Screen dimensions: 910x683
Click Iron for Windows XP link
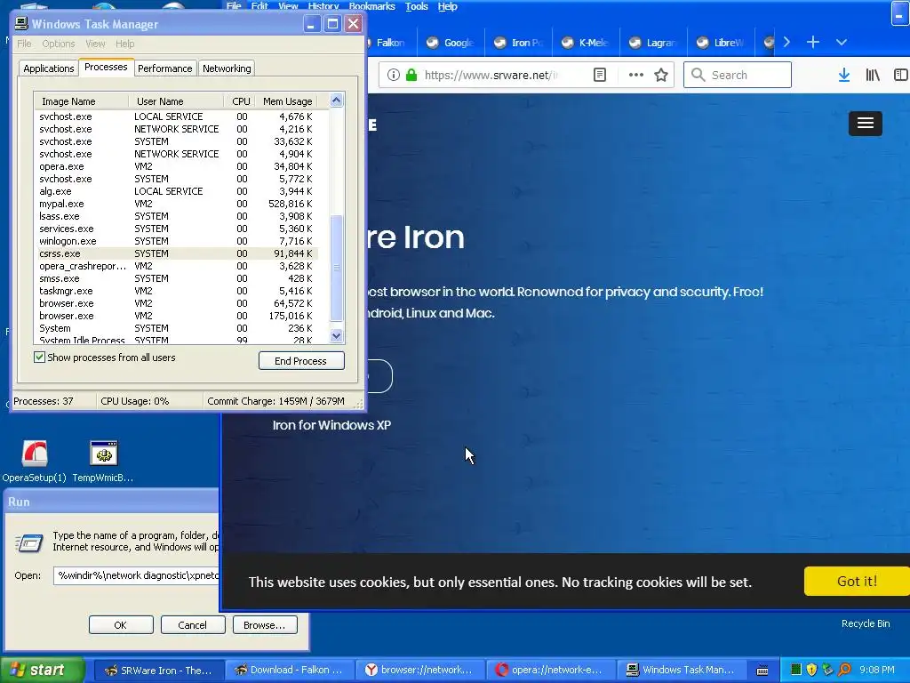(331, 425)
